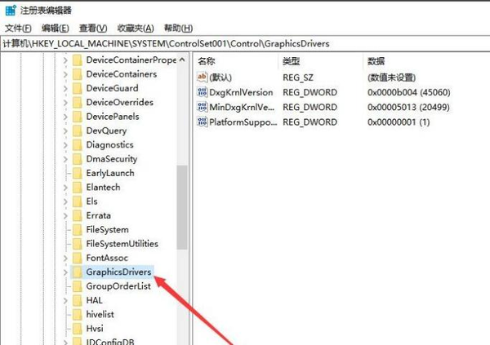Click the registry path address bar
The width and height of the screenshot is (490, 345).
tap(245, 43)
